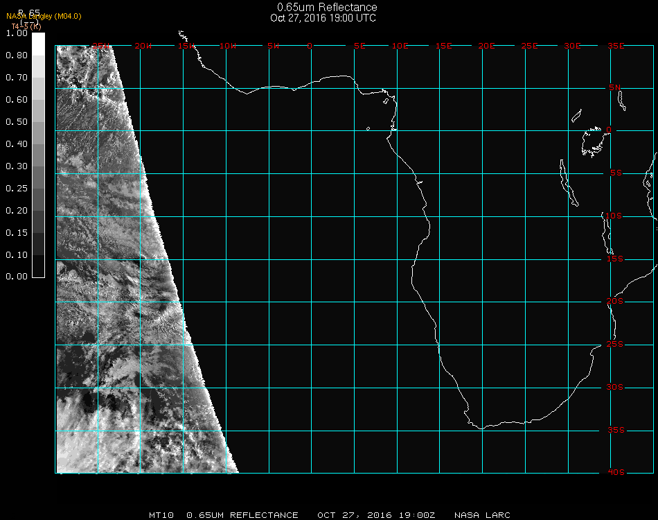Click the 0.40 color bar label
This screenshot has width=658, height=520.
pos(17,144)
